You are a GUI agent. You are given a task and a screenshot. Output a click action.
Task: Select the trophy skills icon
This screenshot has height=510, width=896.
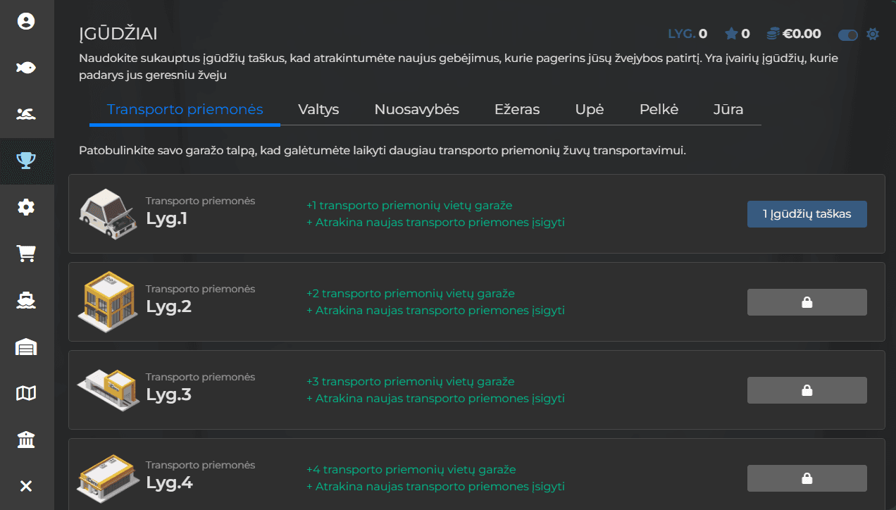tap(26, 161)
